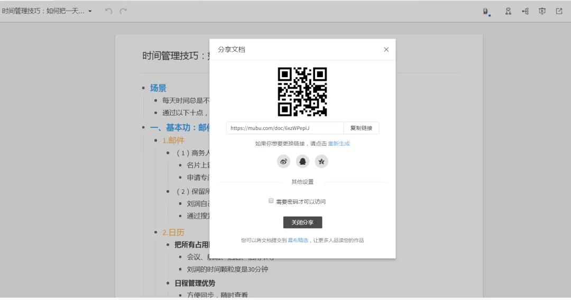Click the QR code image

(x=302, y=91)
